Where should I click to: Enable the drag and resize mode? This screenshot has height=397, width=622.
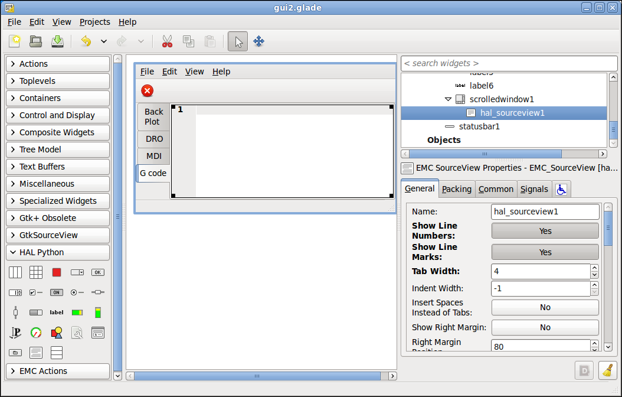pos(258,41)
